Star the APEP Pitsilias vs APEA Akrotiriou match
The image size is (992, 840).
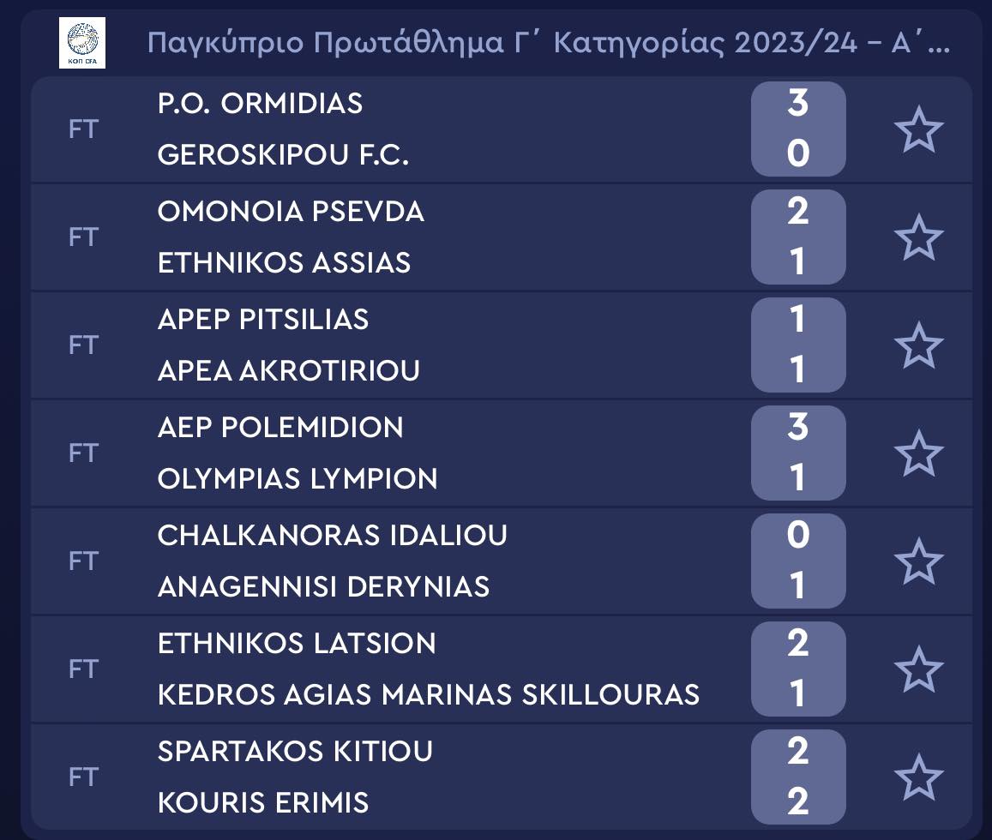point(918,345)
